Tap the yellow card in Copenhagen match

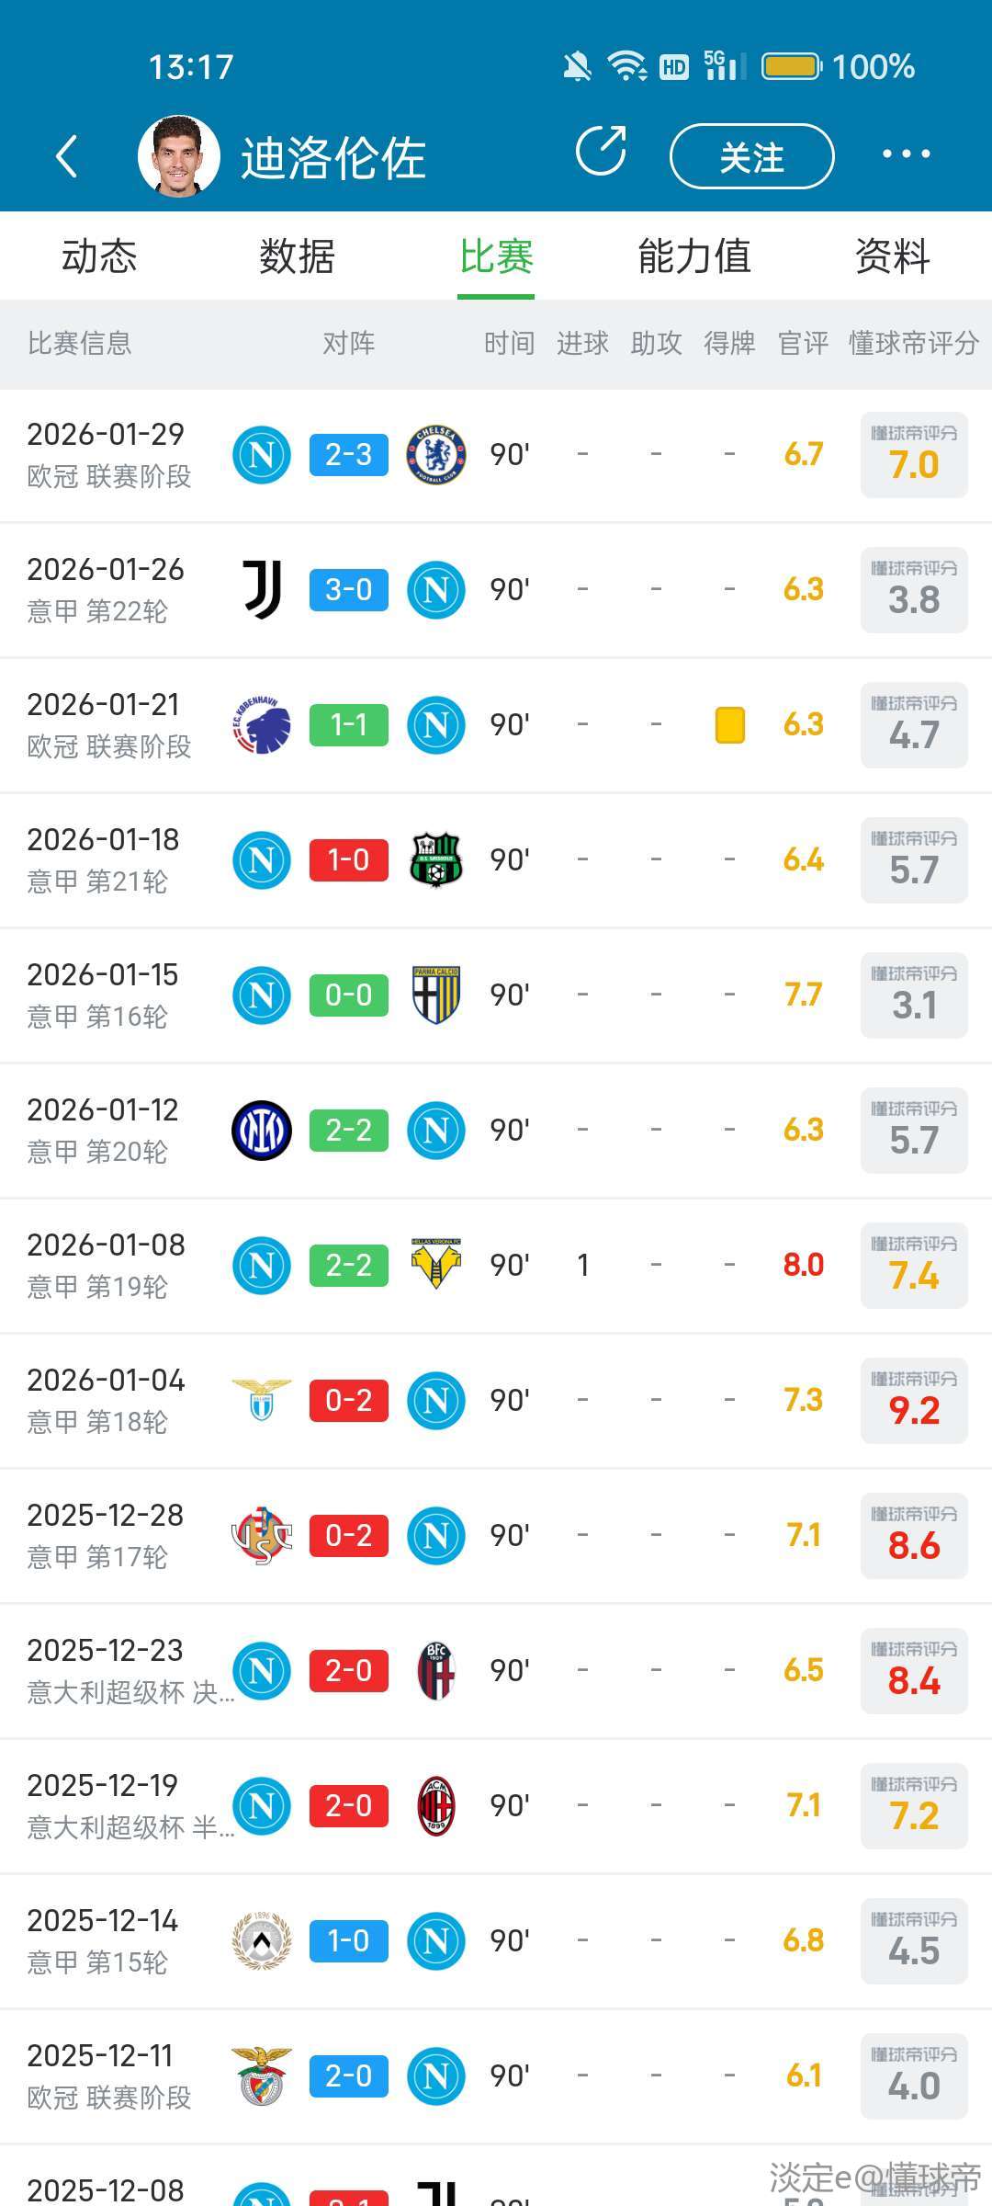click(x=729, y=724)
